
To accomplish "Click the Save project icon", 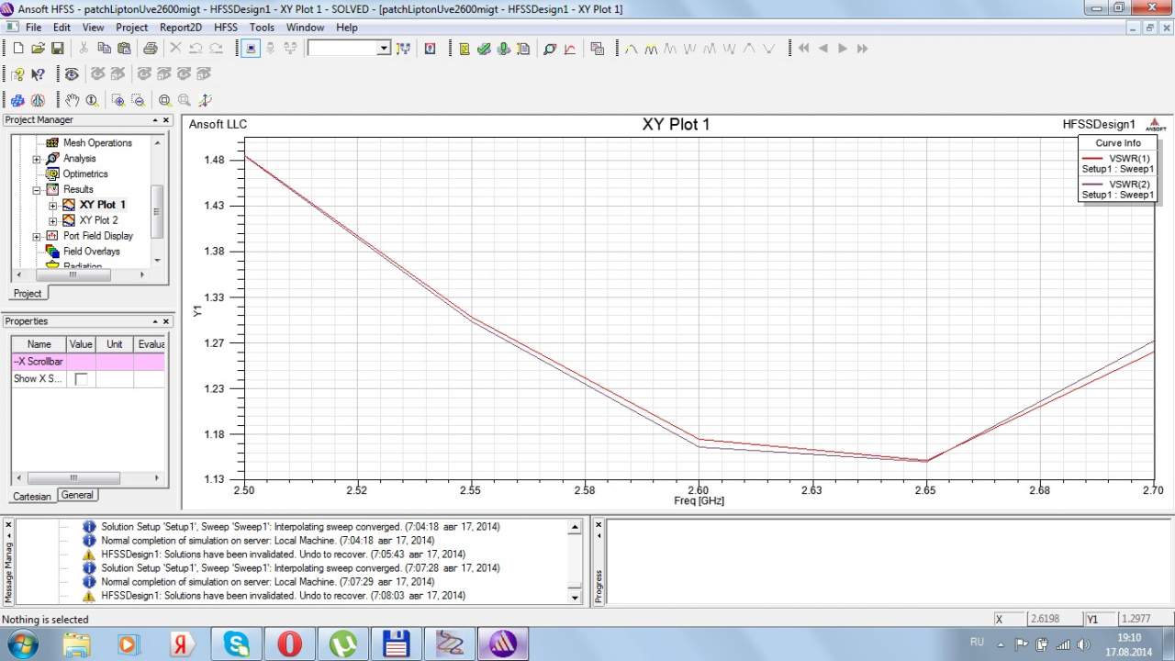I will tap(58, 49).
